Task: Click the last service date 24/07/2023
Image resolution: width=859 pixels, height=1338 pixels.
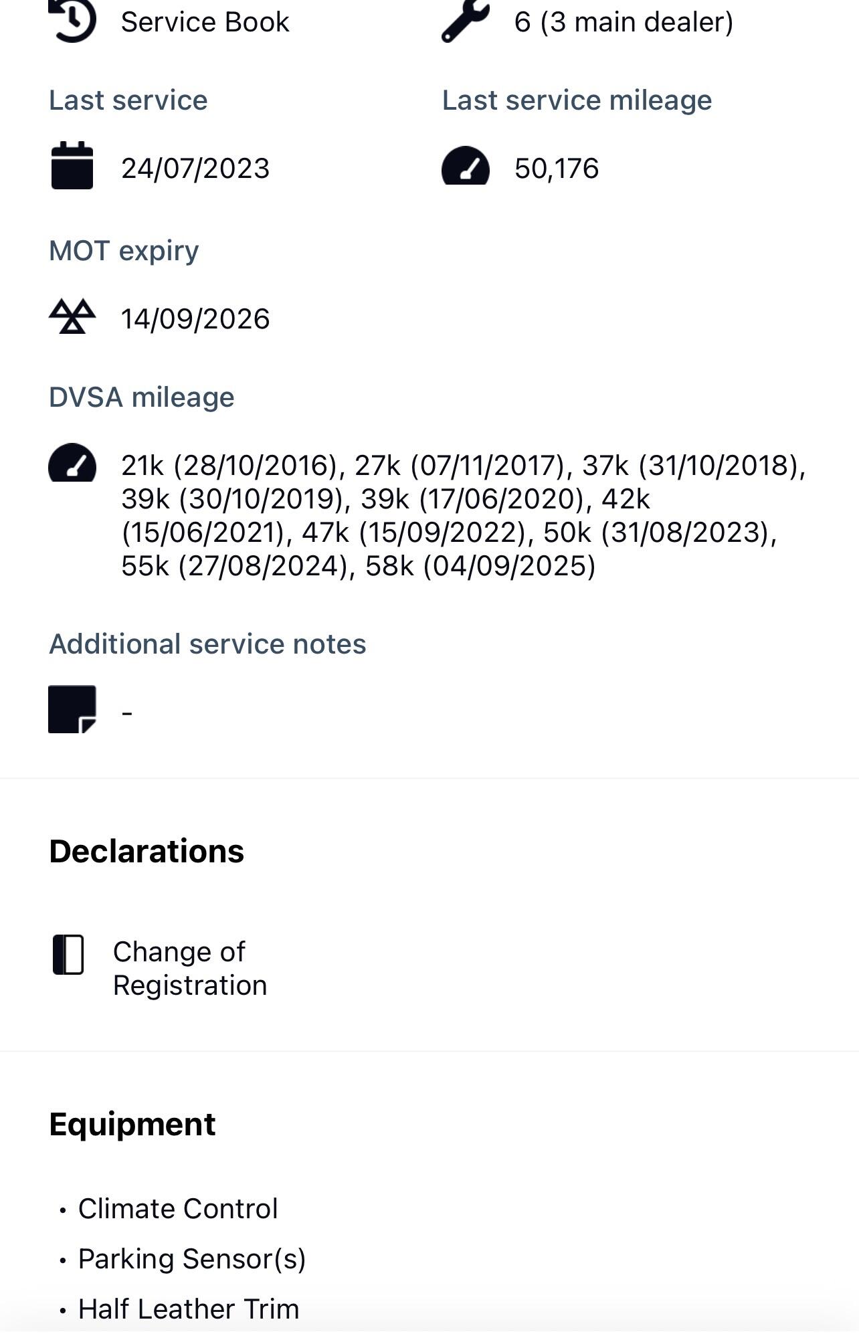Action: pyautogui.click(x=195, y=169)
